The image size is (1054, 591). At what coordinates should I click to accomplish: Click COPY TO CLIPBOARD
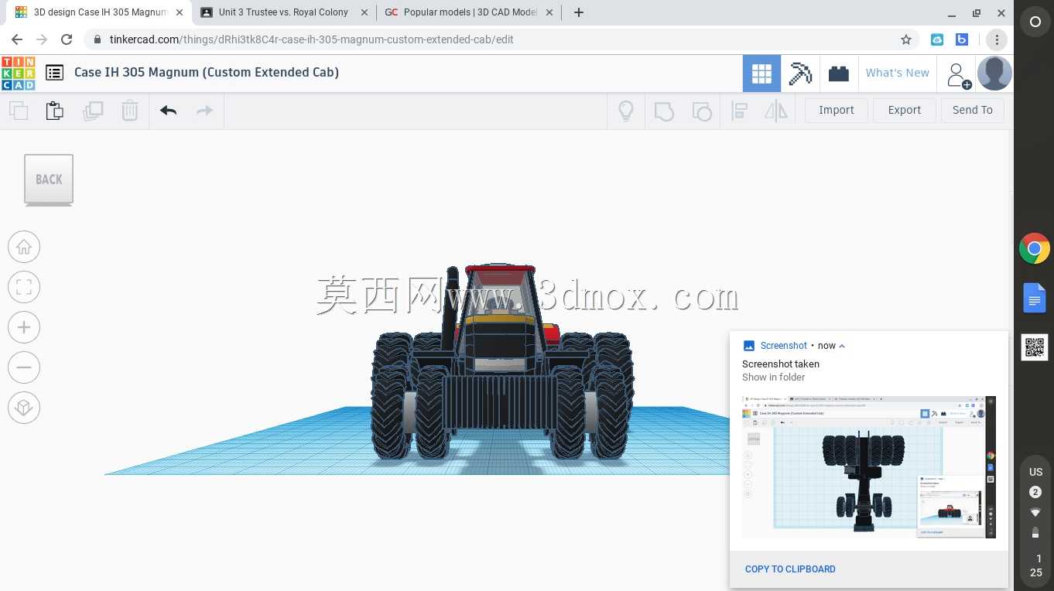pos(790,569)
